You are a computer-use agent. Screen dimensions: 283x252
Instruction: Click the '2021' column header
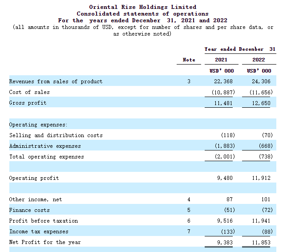pyautogui.click(x=221, y=60)
